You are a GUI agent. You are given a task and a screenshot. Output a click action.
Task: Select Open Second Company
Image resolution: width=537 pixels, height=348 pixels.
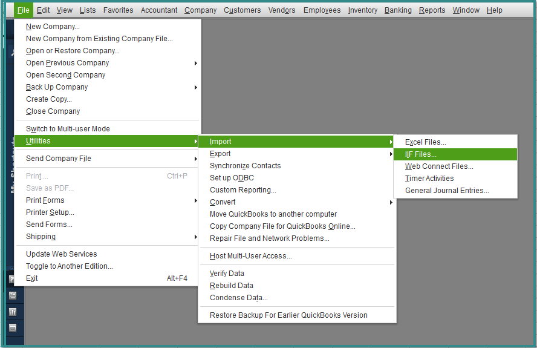66,75
